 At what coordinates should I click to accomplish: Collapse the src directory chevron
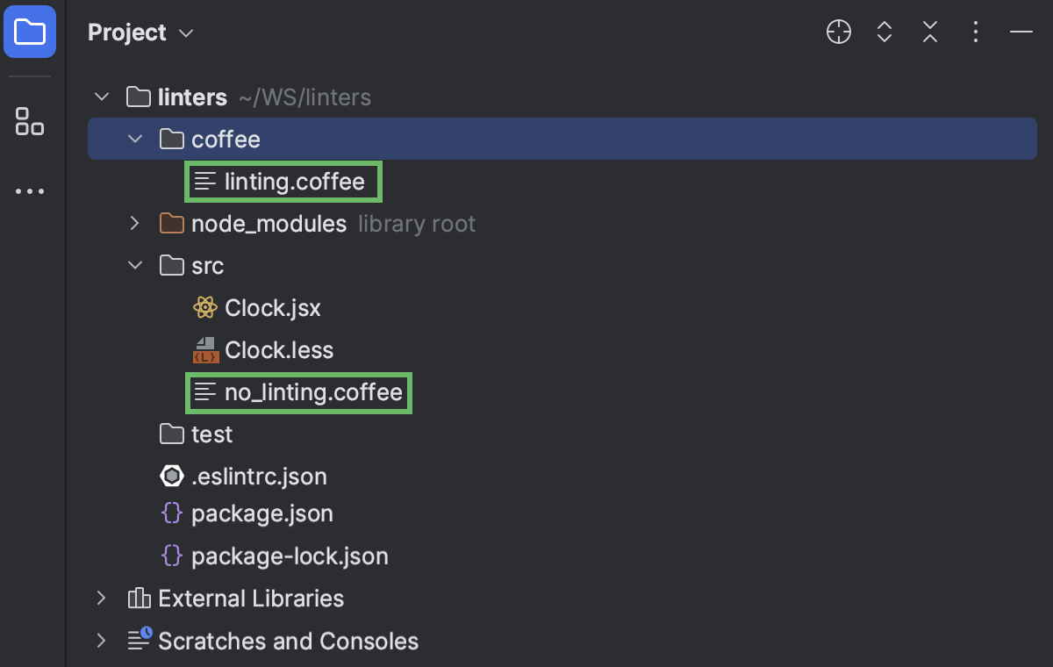[x=133, y=265]
